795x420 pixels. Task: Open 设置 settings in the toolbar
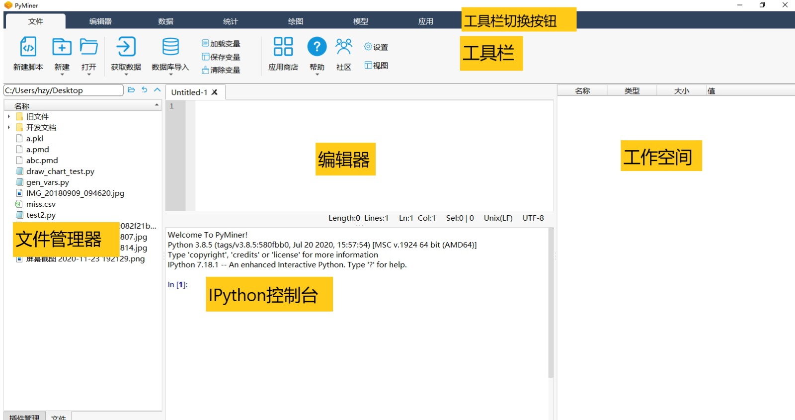376,47
